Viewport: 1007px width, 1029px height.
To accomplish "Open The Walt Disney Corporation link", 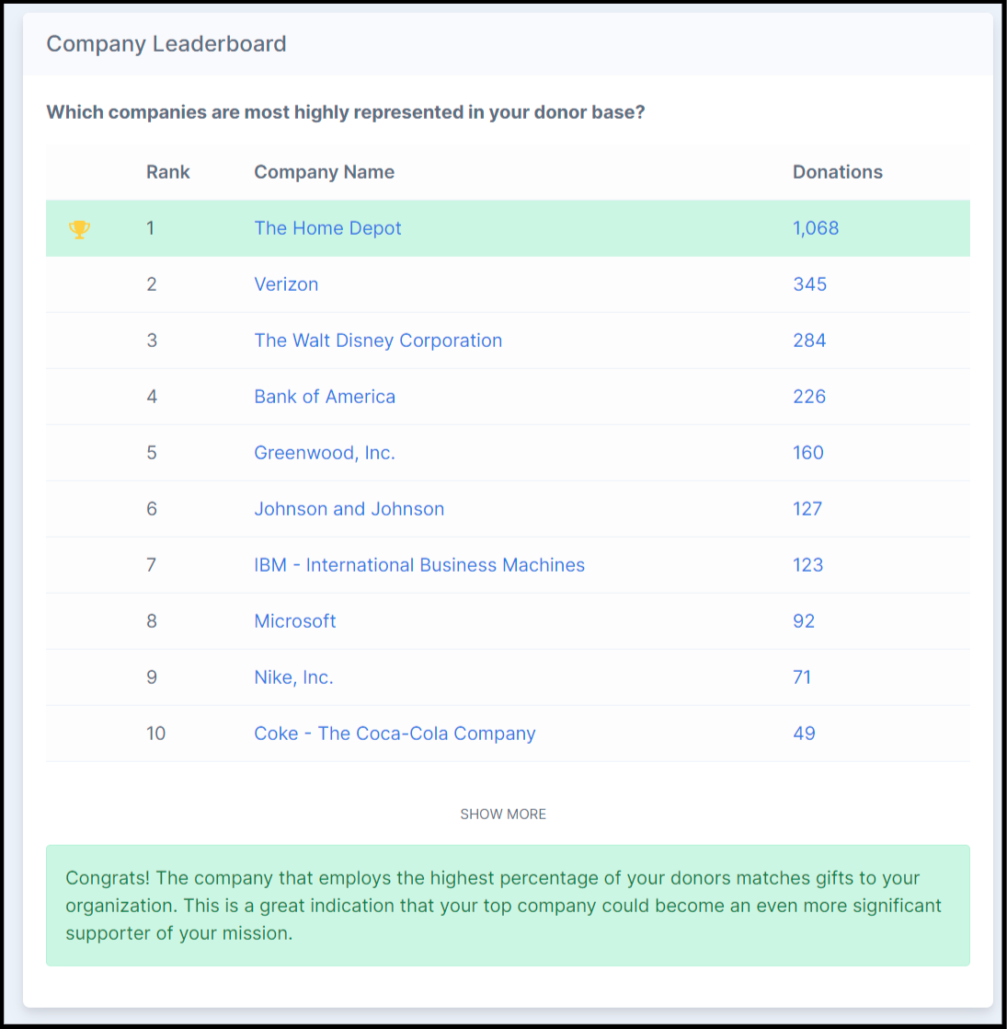I will (x=378, y=341).
